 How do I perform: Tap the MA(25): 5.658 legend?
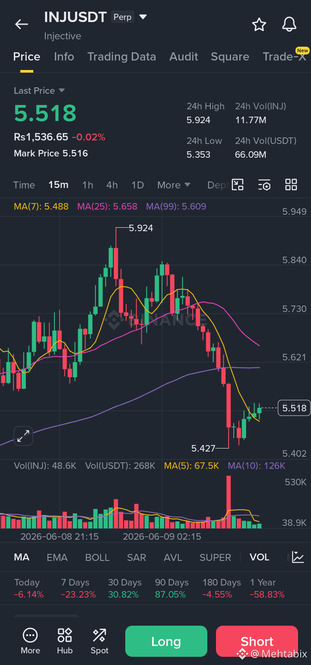coord(107,207)
